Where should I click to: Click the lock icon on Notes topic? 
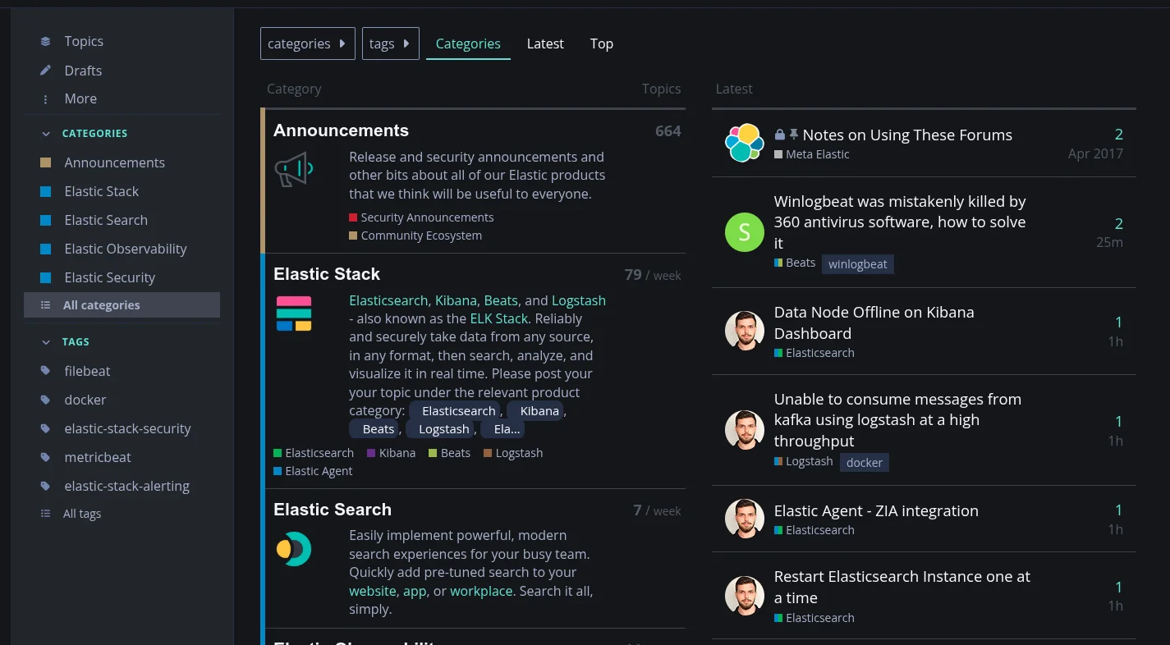(780, 135)
